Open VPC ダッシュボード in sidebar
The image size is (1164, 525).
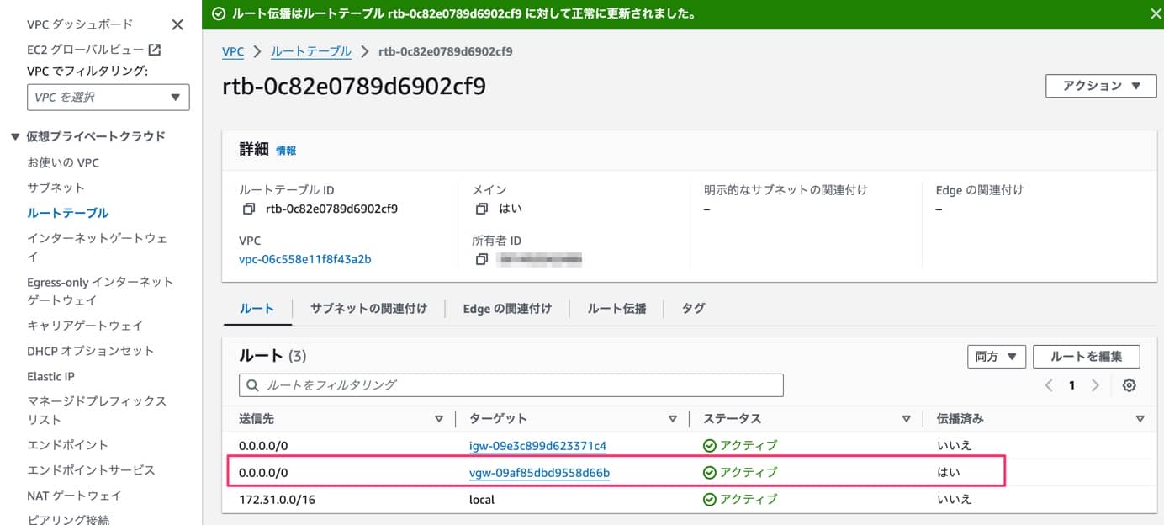click(80, 24)
